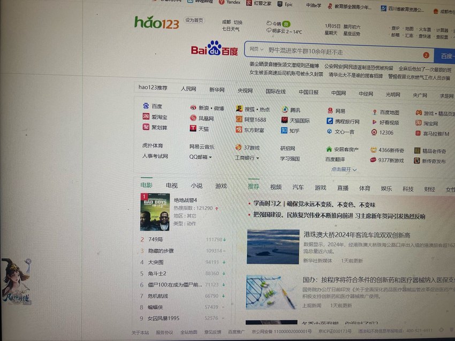Open ranked movie 蝙蝠侠
Image resolution: width=455 pixels, height=341 pixels.
point(155,307)
